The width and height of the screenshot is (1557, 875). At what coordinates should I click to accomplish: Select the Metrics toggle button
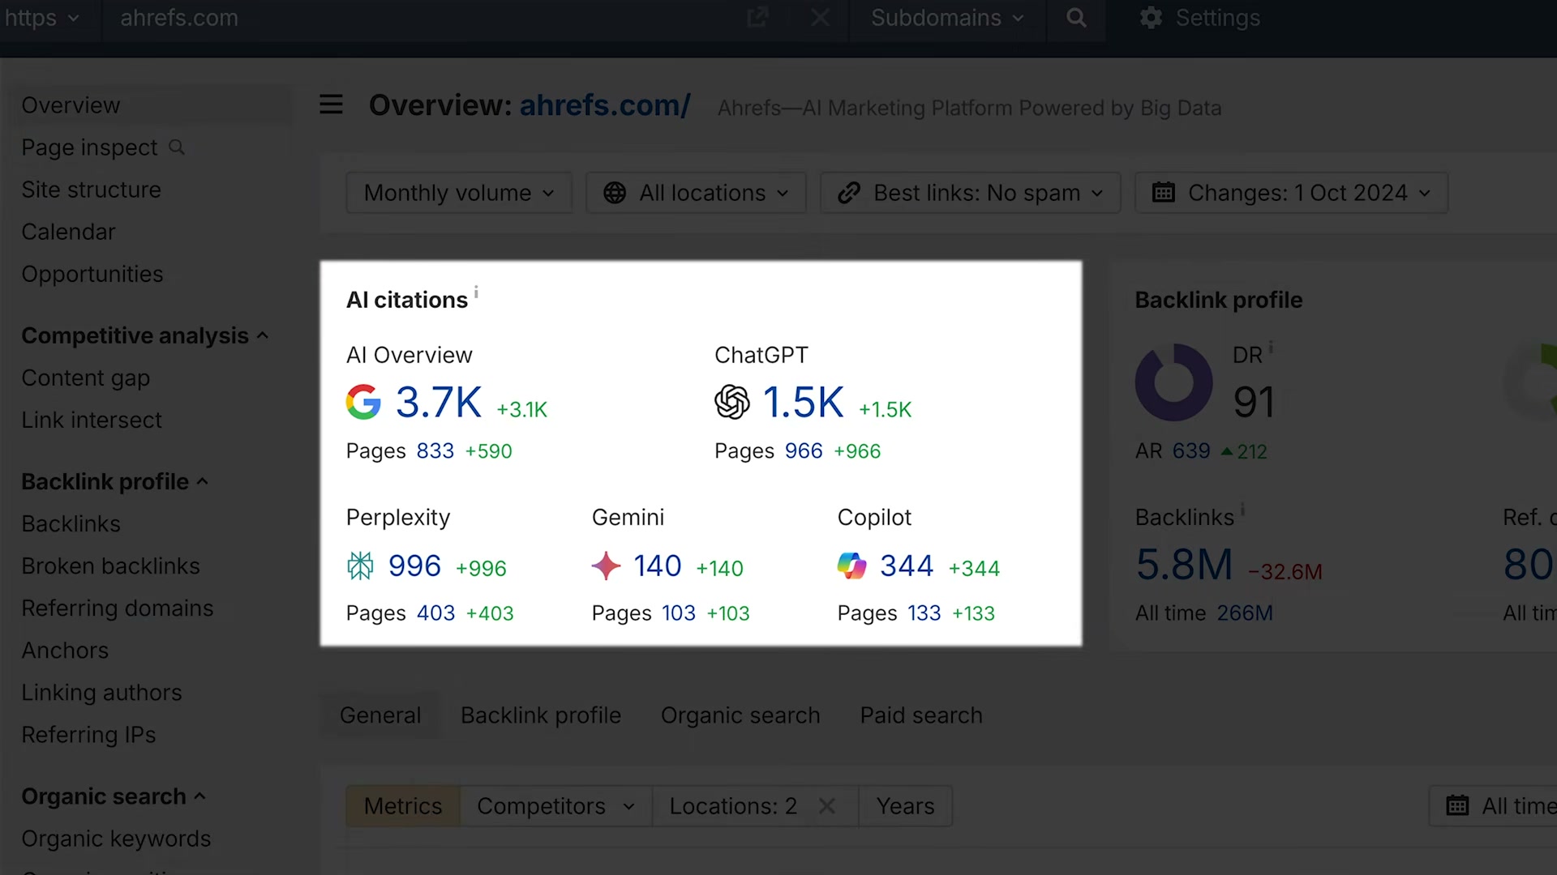(x=403, y=806)
